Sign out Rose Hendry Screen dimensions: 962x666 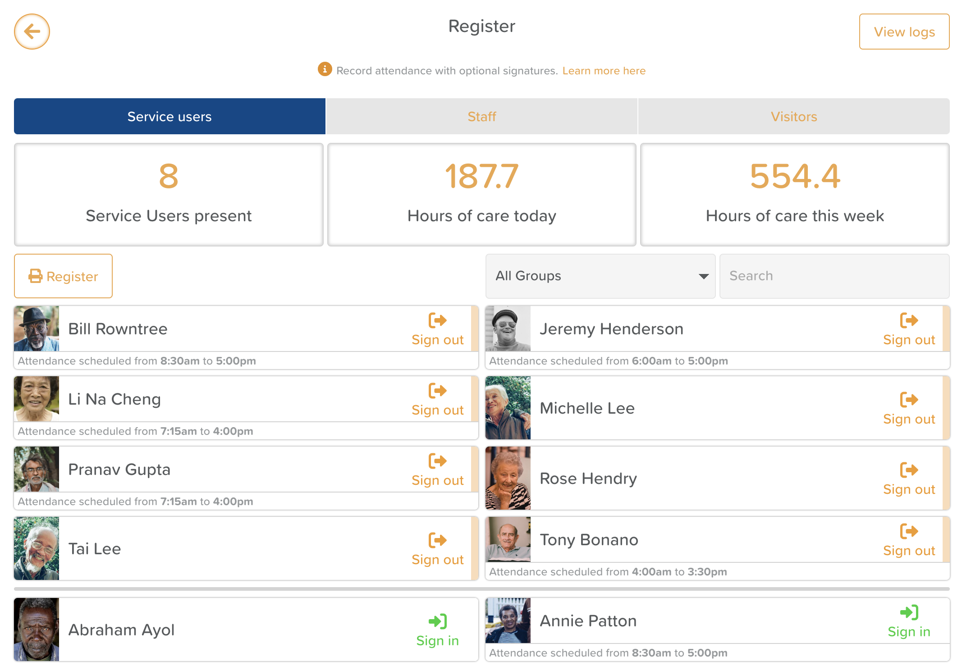click(909, 479)
